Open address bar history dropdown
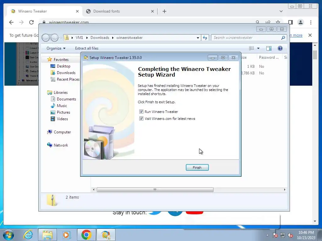 coord(198,38)
